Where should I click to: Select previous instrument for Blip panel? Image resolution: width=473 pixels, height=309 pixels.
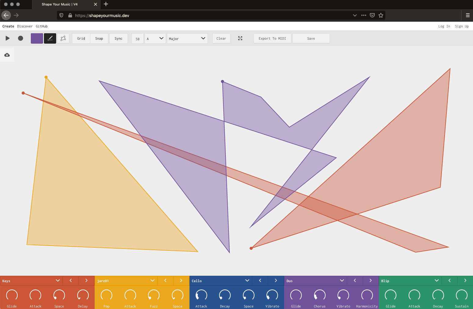[450, 281]
